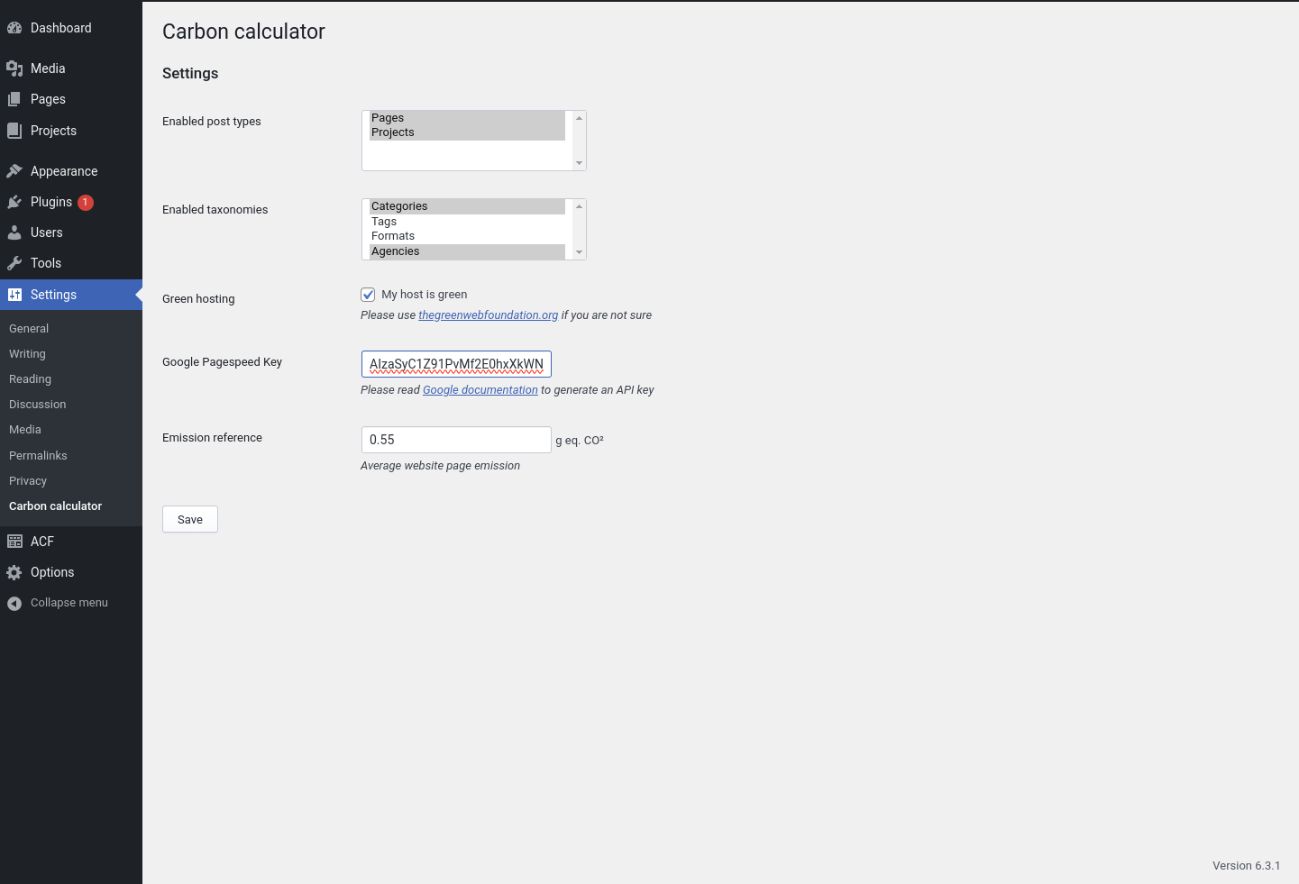The width and height of the screenshot is (1299, 884).
Task: Open the General settings submenu
Action: 29,329
